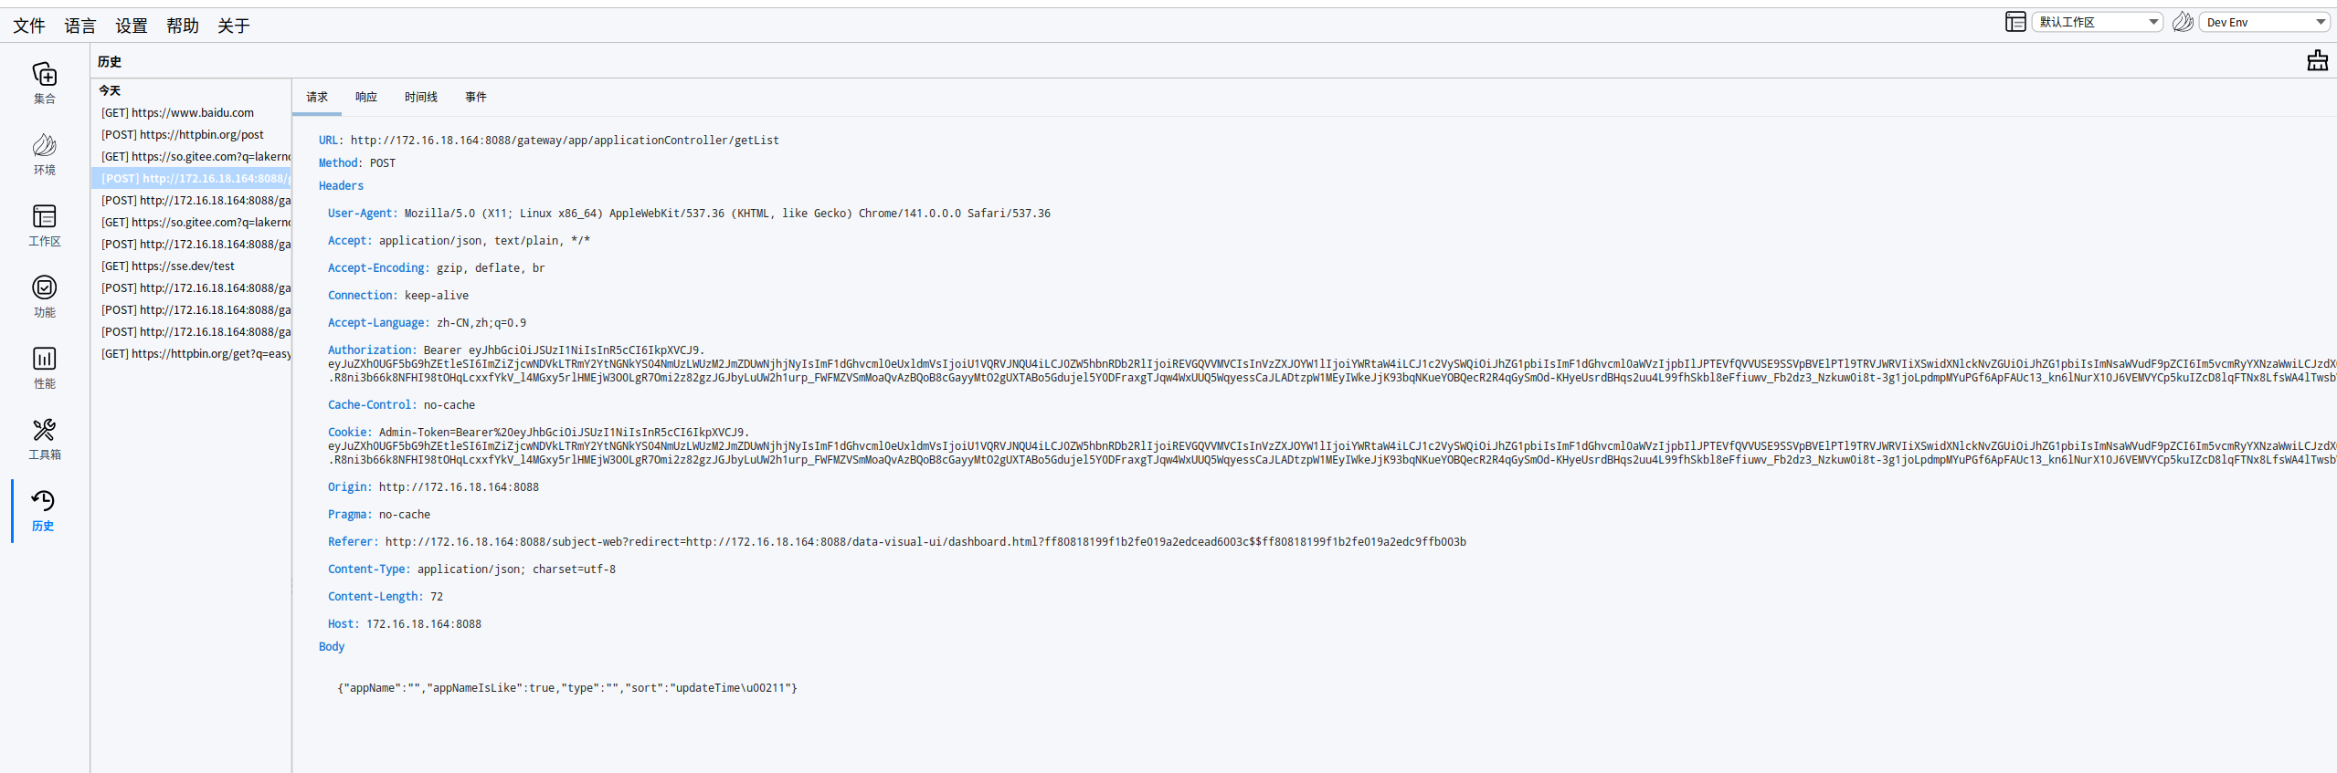2337x773 pixels.
Task: Switch to the 响应 response tab
Action: [x=366, y=97]
